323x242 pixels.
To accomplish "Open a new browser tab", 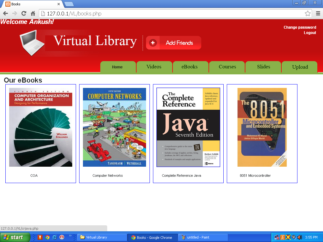I will 69,4.
